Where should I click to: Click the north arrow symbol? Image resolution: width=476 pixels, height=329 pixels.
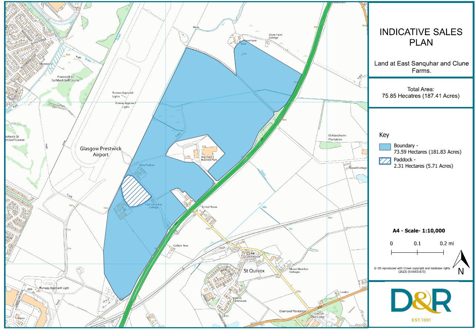(x=460, y=262)
